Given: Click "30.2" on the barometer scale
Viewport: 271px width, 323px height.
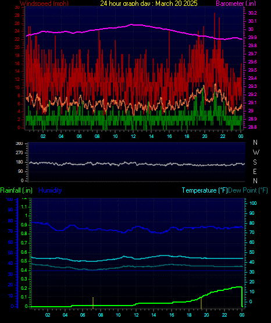Looking at the screenshot, I should 252,13.
